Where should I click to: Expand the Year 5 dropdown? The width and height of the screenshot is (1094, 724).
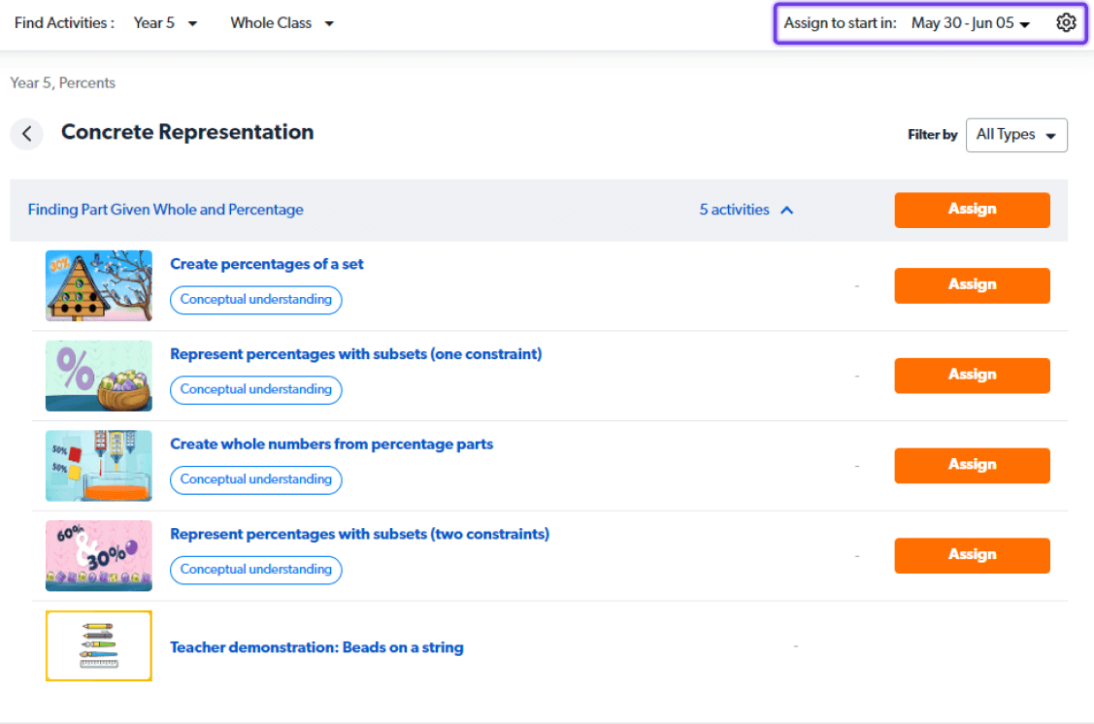(165, 23)
